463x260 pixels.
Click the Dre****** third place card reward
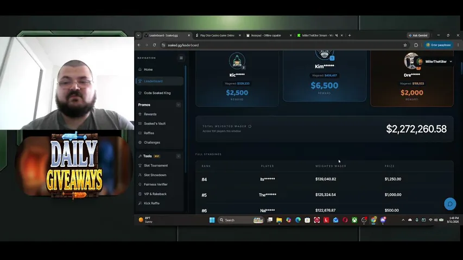point(412,93)
